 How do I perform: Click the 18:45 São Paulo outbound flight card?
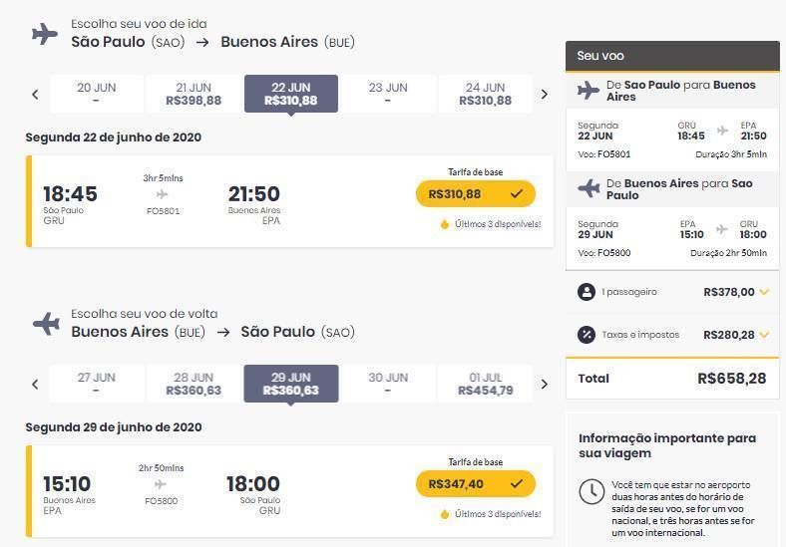tap(289, 201)
